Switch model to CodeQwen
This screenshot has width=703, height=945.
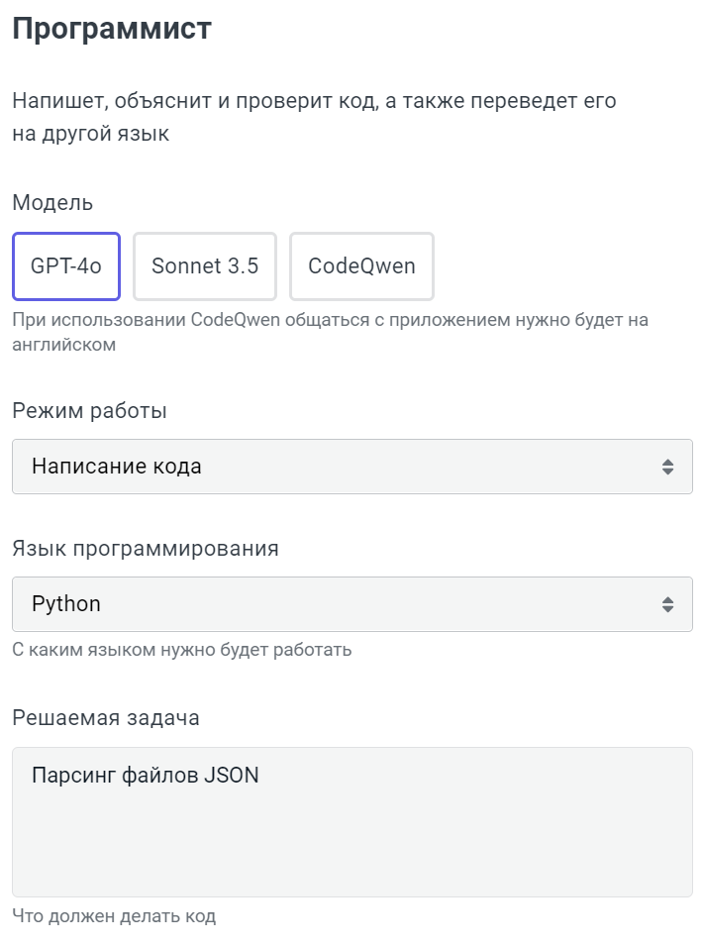361,266
